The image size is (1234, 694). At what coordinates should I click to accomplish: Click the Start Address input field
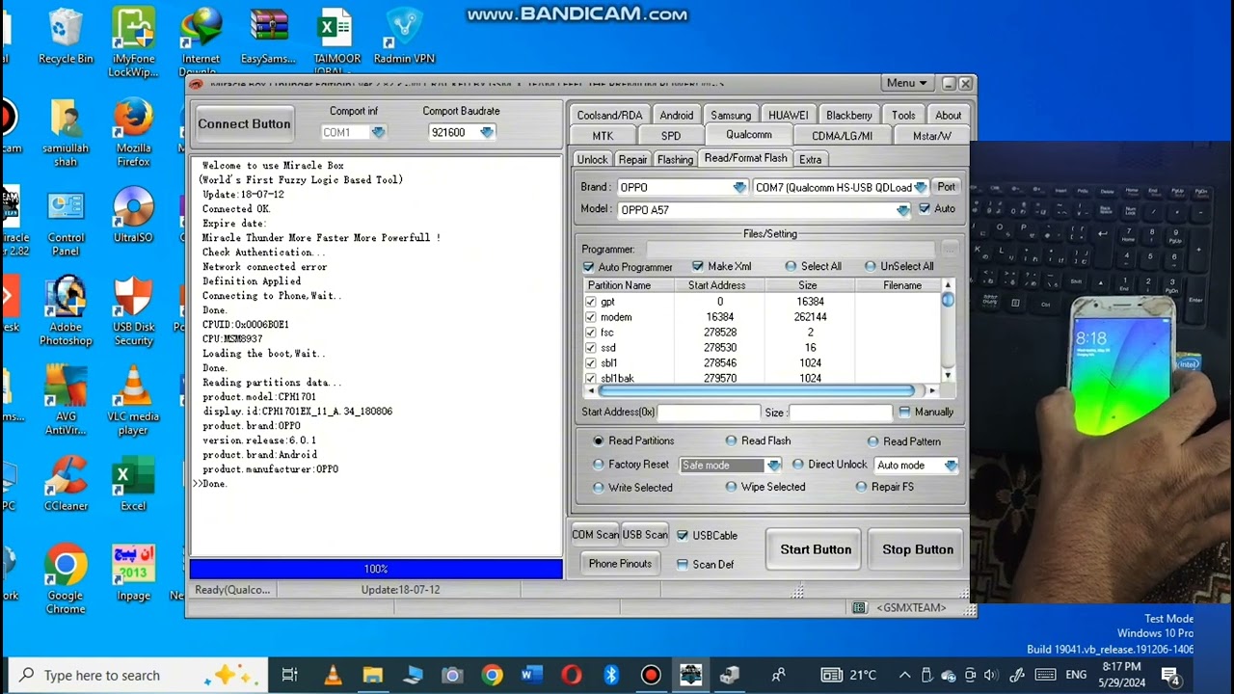point(709,413)
